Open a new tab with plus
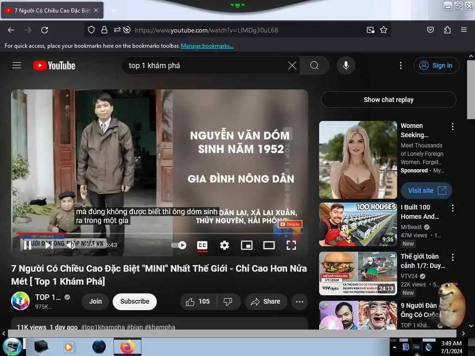475x356 pixels. (x=114, y=10)
